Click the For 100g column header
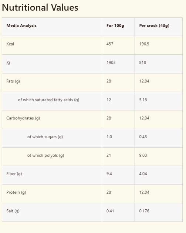 [115, 26]
